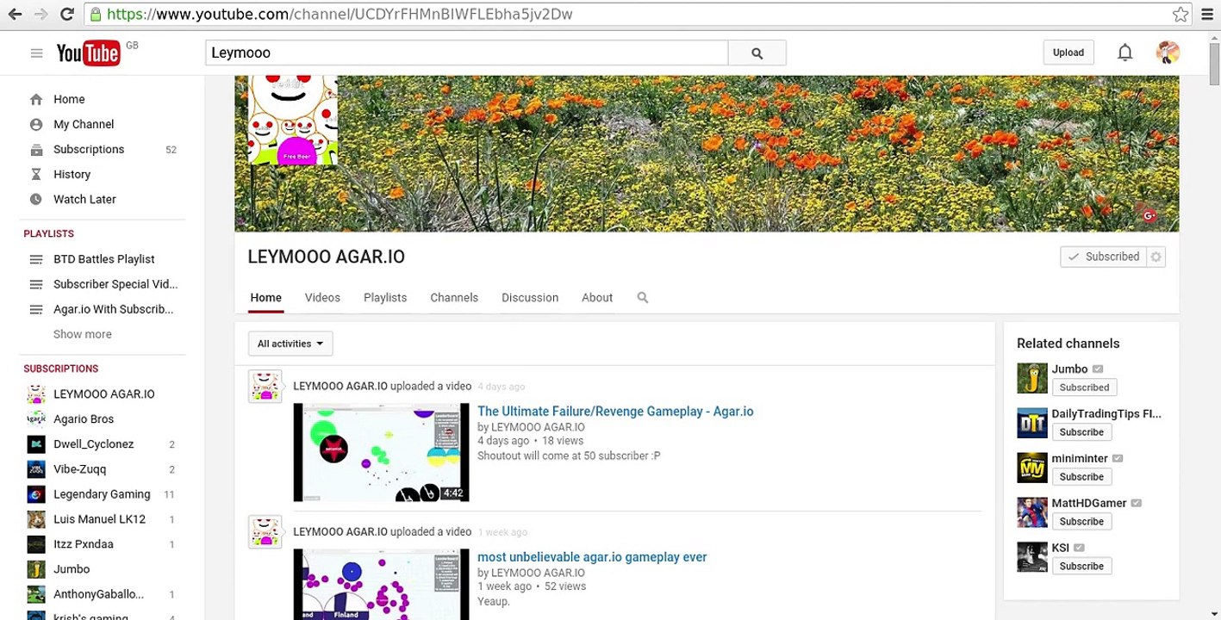Reload the page with the refresh icon
The height and width of the screenshot is (620, 1221).
pyautogui.click(x=67, y=15)
